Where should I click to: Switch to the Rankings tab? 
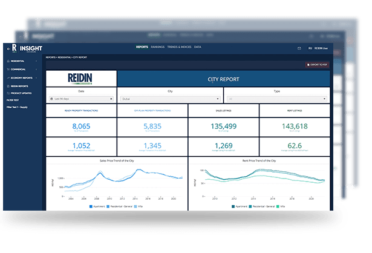pos(157,47)
